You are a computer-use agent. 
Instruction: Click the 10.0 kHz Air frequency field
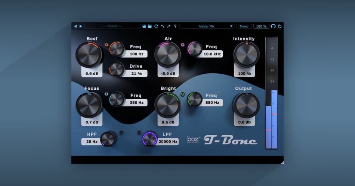point(212,54)
